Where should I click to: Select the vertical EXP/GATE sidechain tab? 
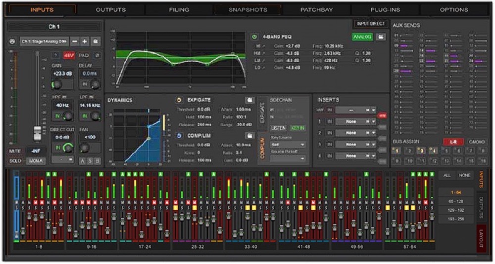(x=263, y=112)
